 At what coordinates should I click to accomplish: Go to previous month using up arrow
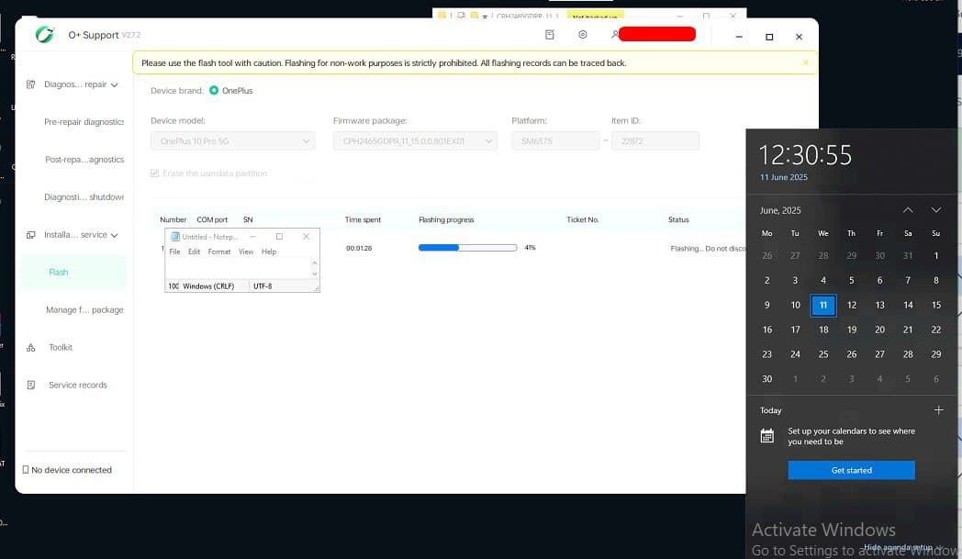(x=907, y=210)
